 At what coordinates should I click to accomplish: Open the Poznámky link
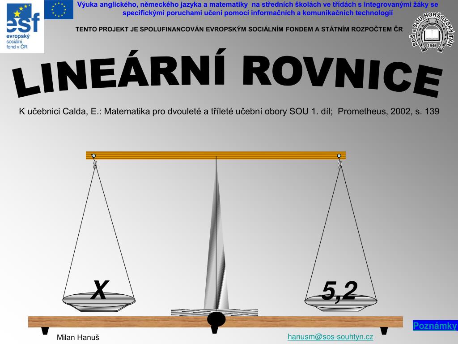tap(435, 326)
